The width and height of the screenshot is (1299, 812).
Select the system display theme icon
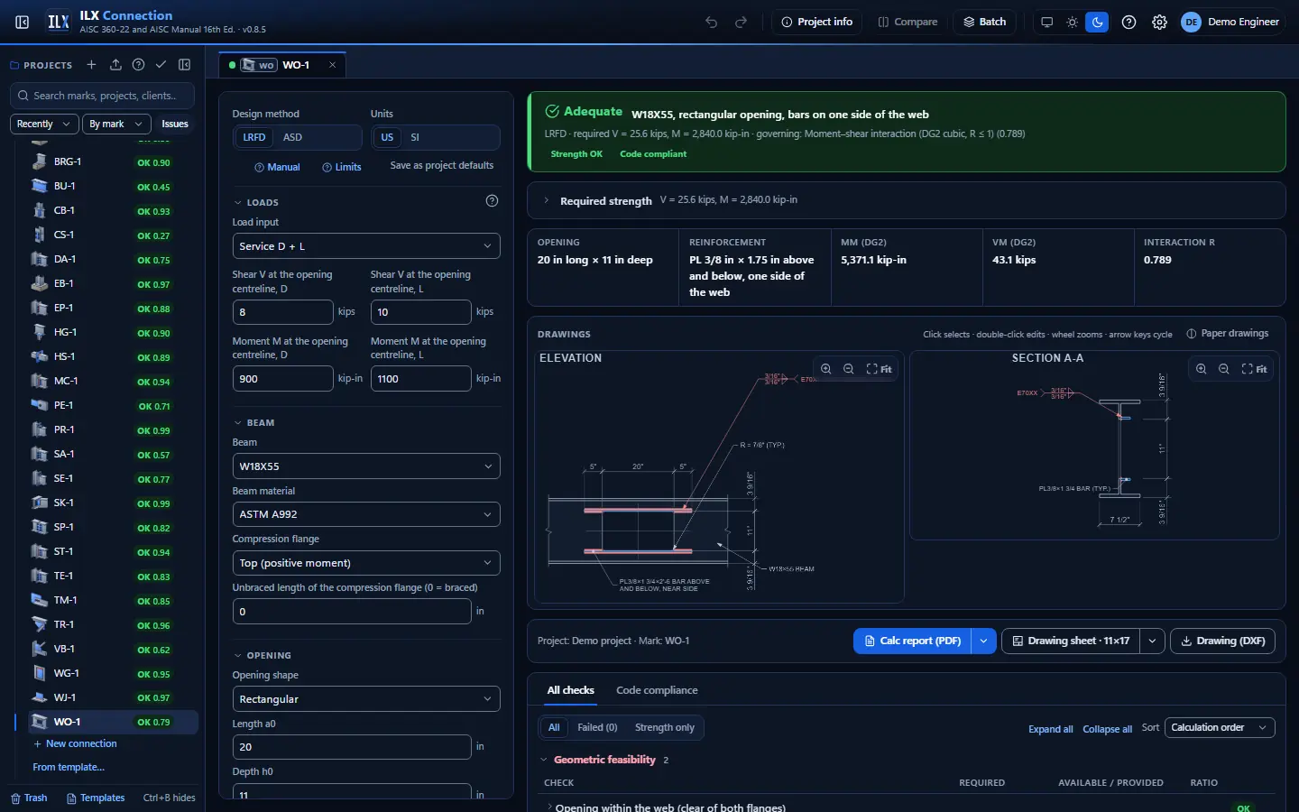coord(1047,22)
